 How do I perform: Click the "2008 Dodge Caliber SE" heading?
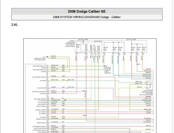point(87,11)
